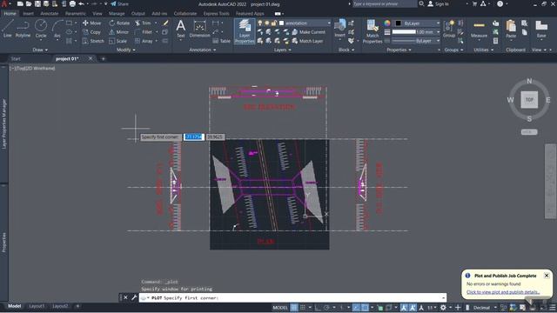Toggle polar tracking in status bar
This screenshot has height=313, width=557.
327,308
